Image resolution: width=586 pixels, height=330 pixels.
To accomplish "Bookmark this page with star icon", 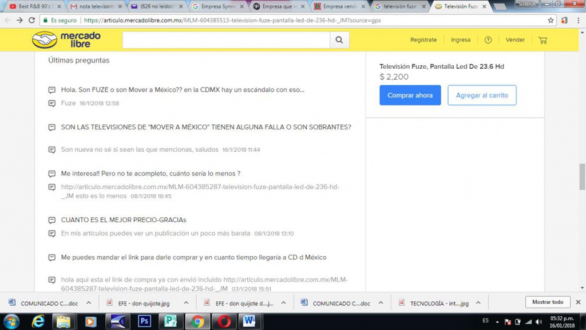I will pyautogui.click(x=551, y=20).
